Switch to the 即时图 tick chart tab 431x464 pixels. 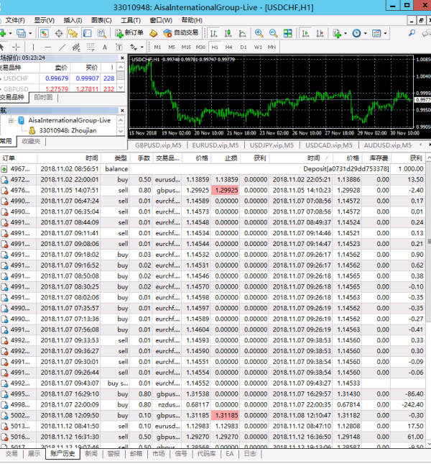[x=43, y=96]
